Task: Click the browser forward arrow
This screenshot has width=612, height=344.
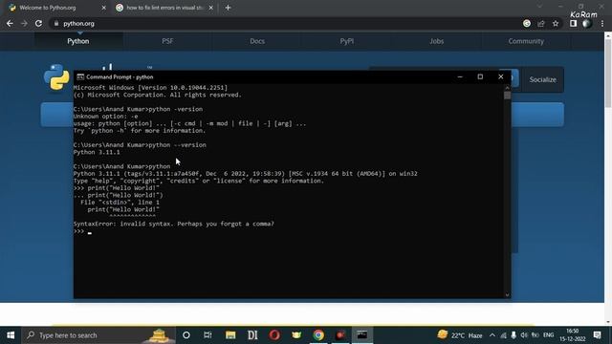Action: 24,23
